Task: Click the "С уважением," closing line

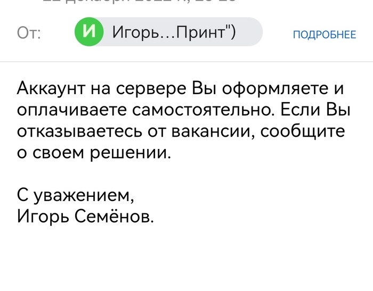Action: coord(75,197)
